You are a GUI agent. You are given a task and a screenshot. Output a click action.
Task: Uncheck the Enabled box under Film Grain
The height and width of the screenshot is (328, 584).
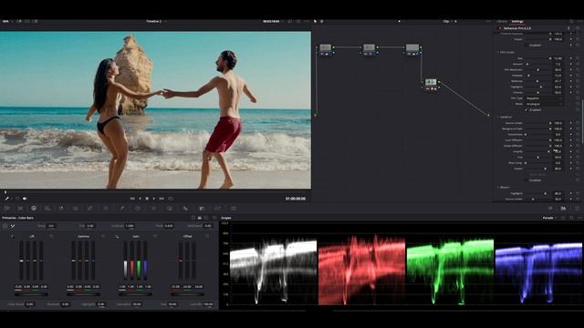point(527,110)
